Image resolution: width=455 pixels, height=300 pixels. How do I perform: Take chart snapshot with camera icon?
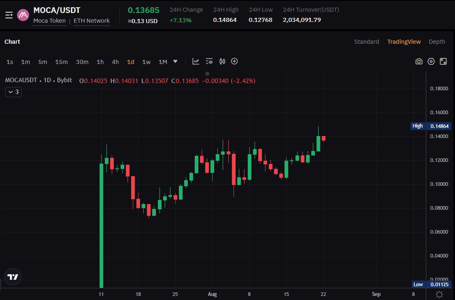pyautogui.click(x=419, y=62)
